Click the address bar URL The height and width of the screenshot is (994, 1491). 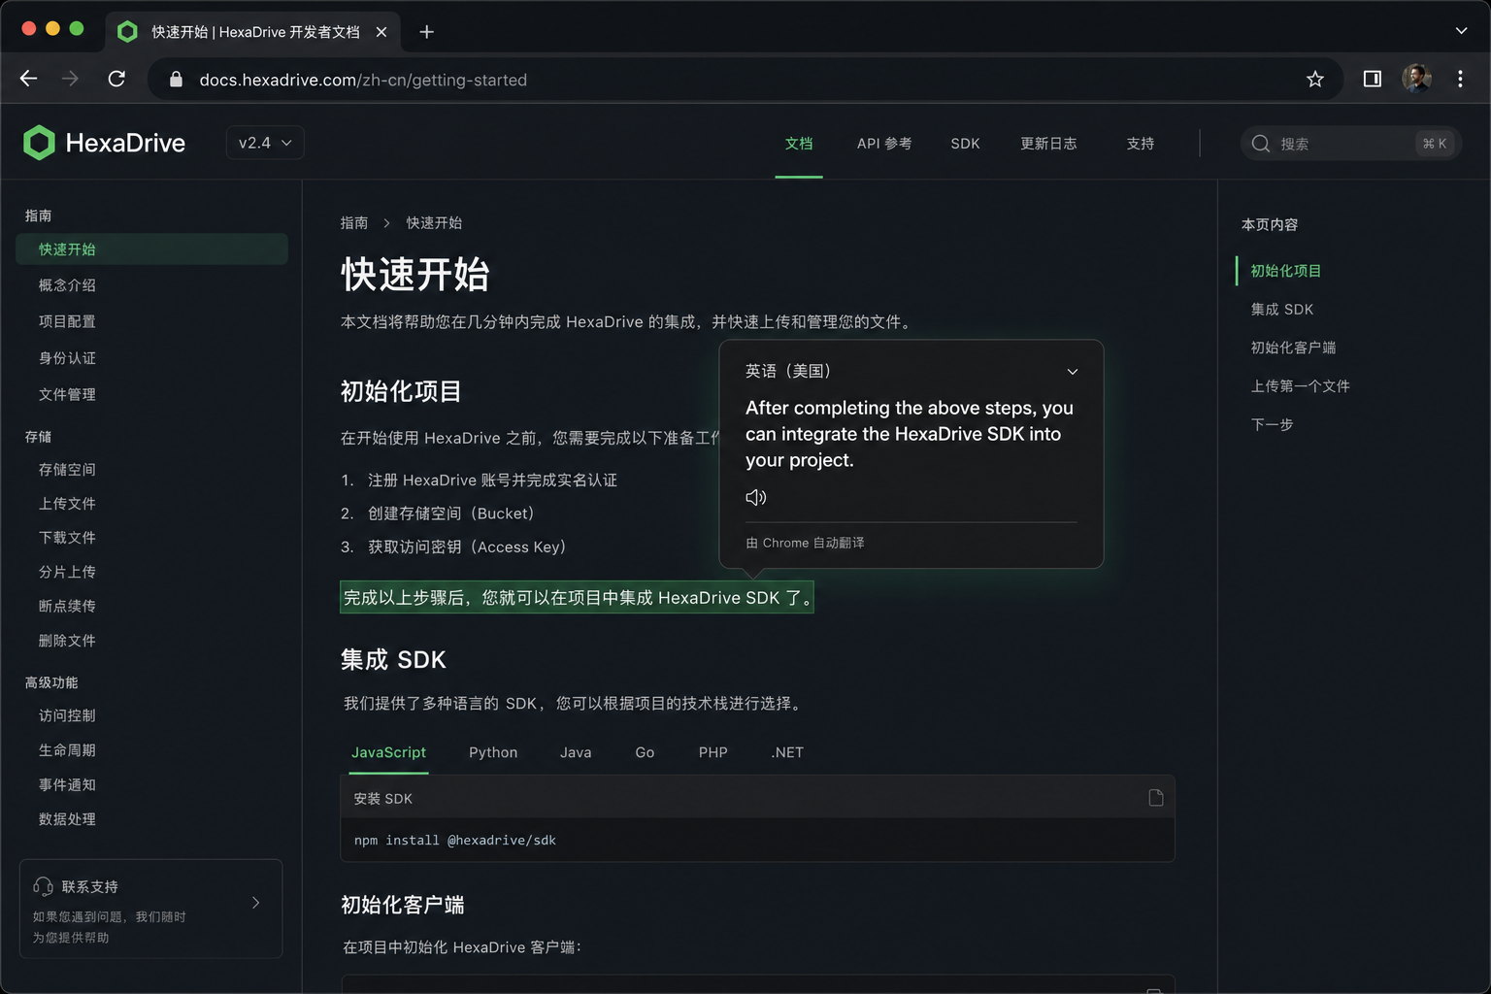click(x=363, y=80)
